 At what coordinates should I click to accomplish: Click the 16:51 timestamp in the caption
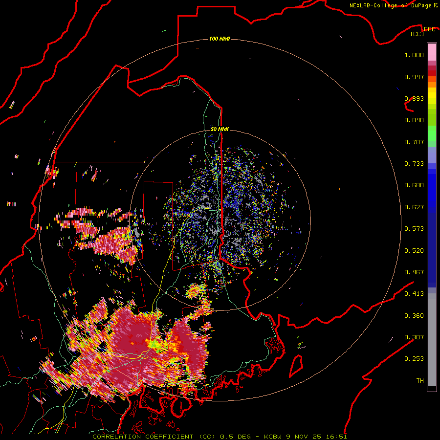click(x=336, y=437)
